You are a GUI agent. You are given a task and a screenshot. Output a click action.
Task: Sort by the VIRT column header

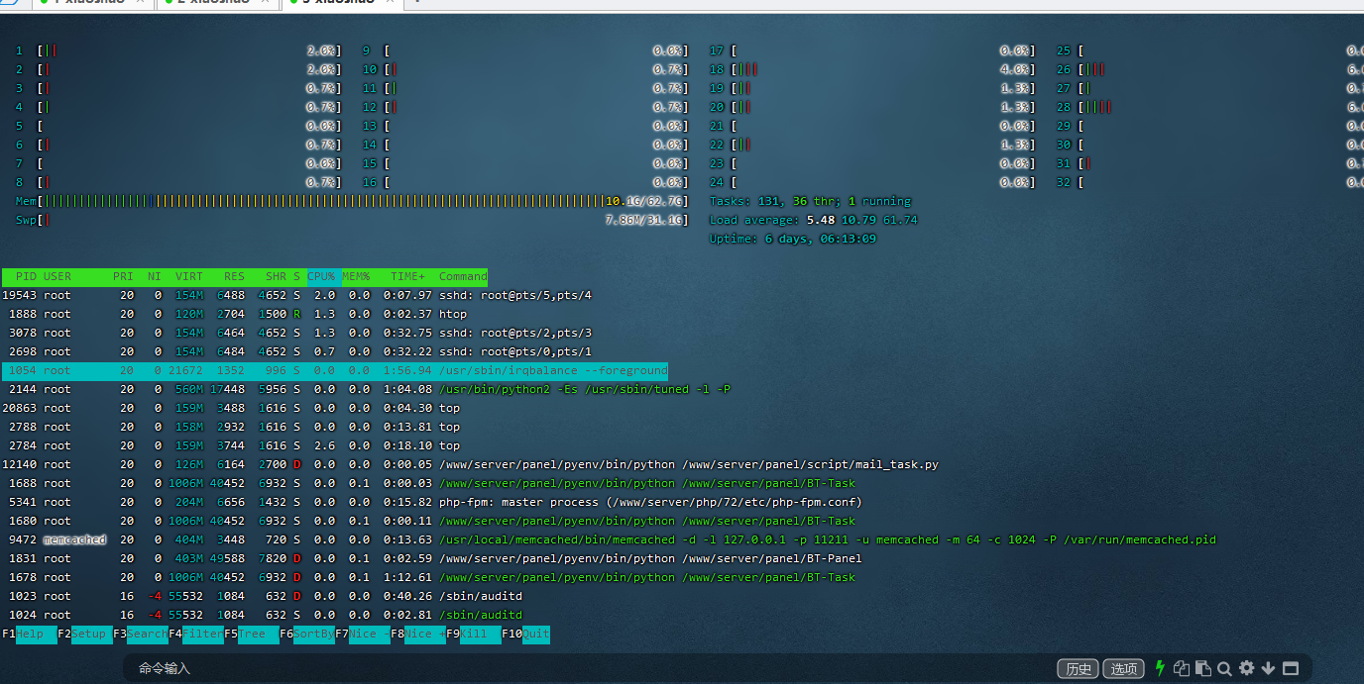[x=189, y=276]
